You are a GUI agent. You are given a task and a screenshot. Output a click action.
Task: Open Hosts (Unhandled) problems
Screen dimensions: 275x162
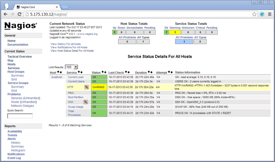tap(24, 102)
